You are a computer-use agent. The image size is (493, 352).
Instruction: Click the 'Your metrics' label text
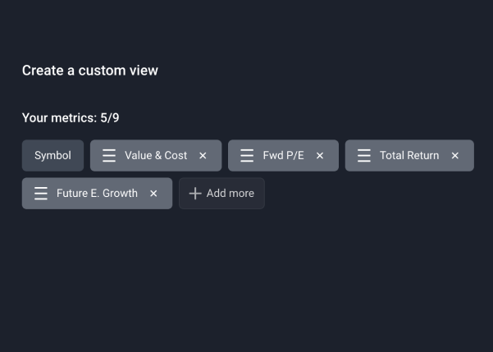click(58, 118)
